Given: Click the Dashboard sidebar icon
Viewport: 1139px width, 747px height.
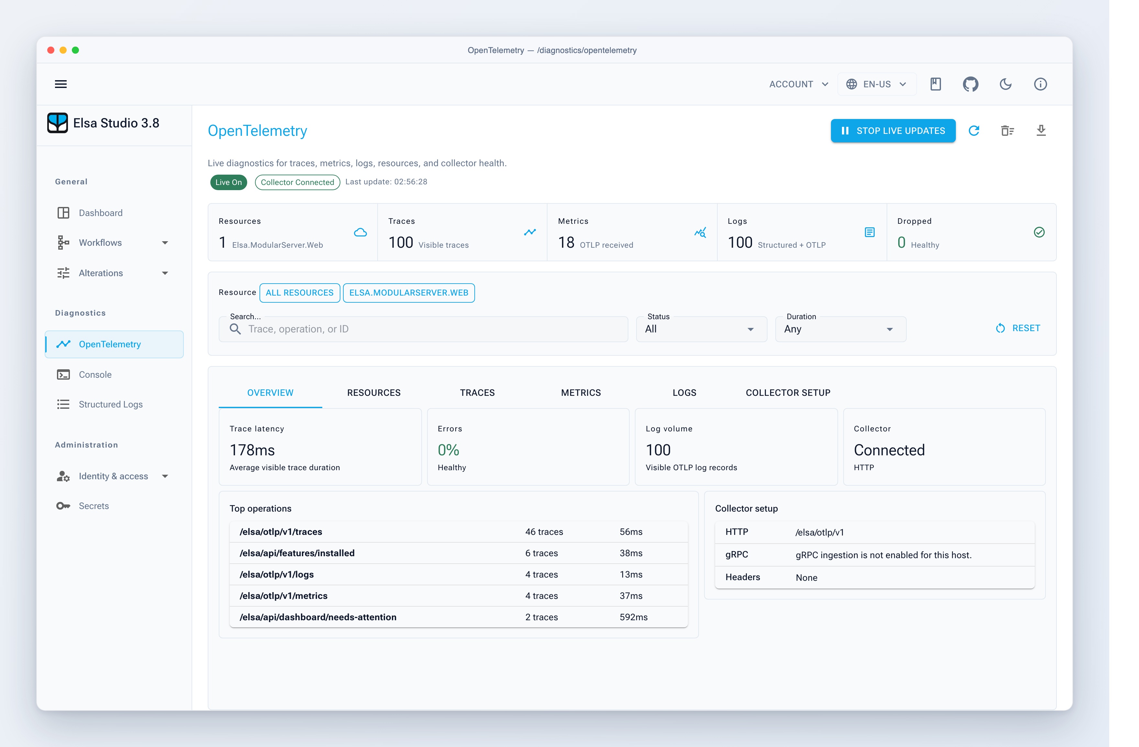Looking at the screenshot, I should [x=63, y=213].
